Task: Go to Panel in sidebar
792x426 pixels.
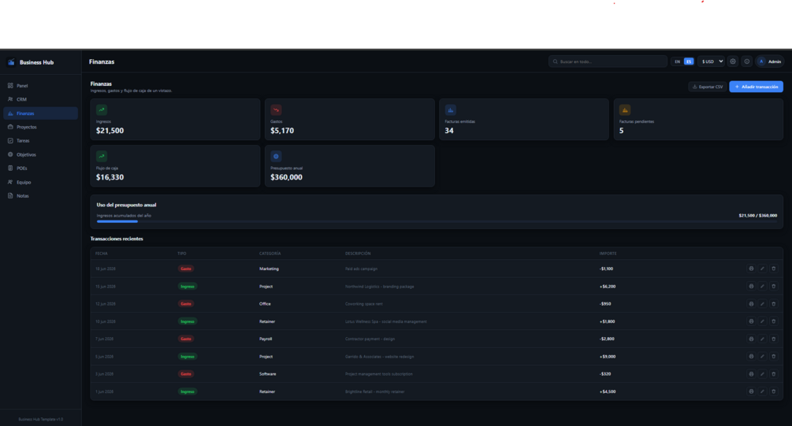Action: coord(40,86)
